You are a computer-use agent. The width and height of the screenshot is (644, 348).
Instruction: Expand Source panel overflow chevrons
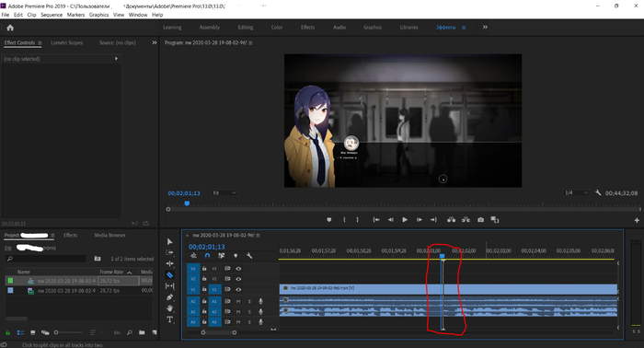tap(155, 42)
